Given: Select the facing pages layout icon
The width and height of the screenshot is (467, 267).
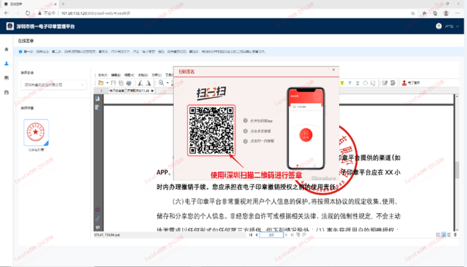Looking at the screenshot, I should click(x=450, y=235).
